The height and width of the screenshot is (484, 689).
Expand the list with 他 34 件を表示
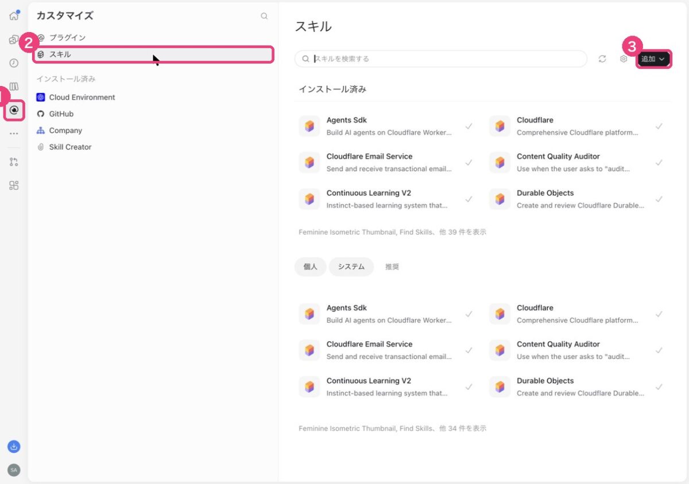393,428
